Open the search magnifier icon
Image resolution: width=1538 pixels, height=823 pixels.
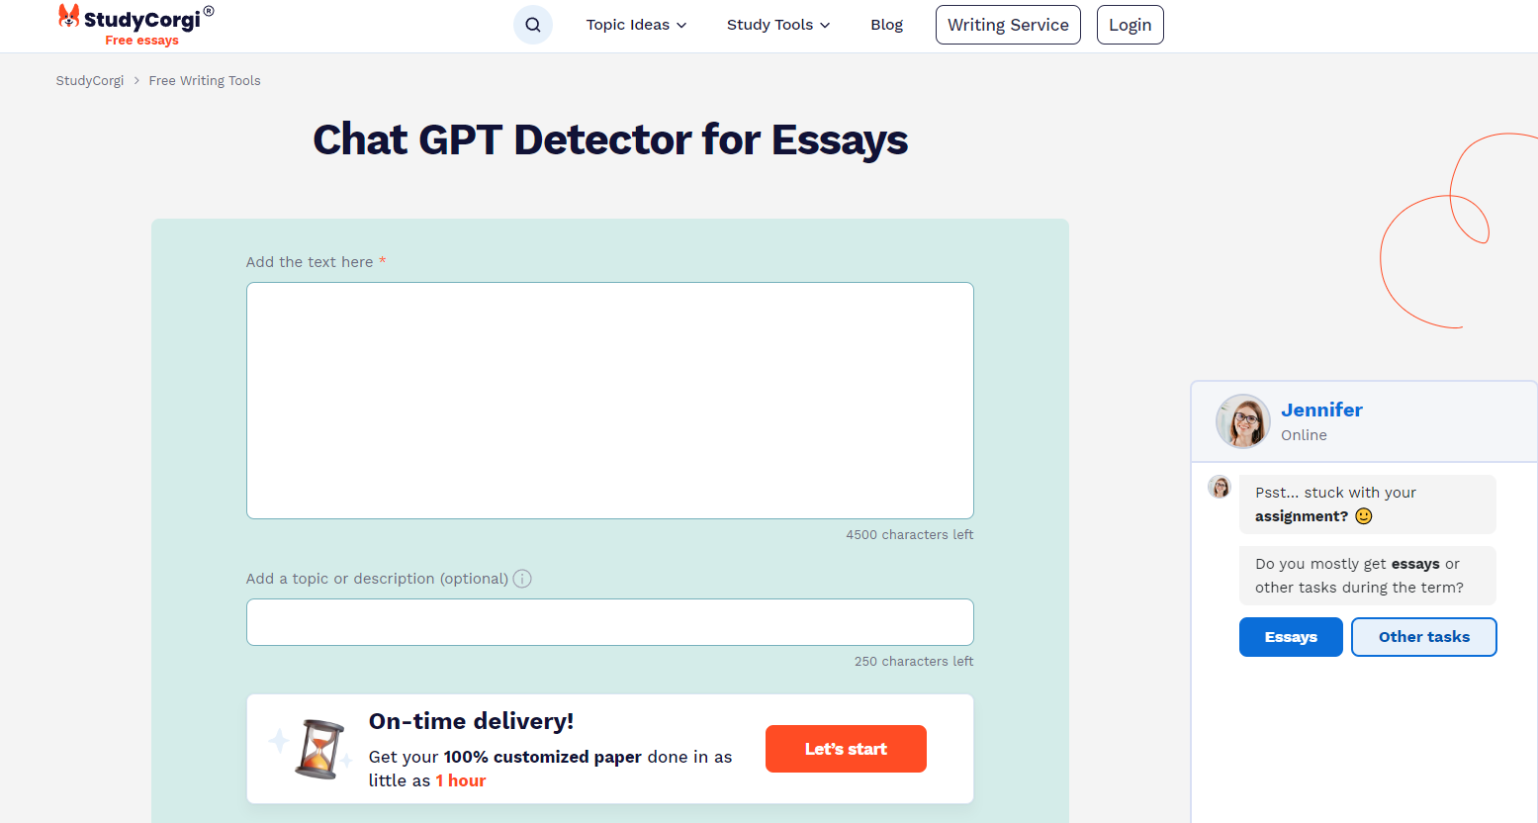pos(532,25)
